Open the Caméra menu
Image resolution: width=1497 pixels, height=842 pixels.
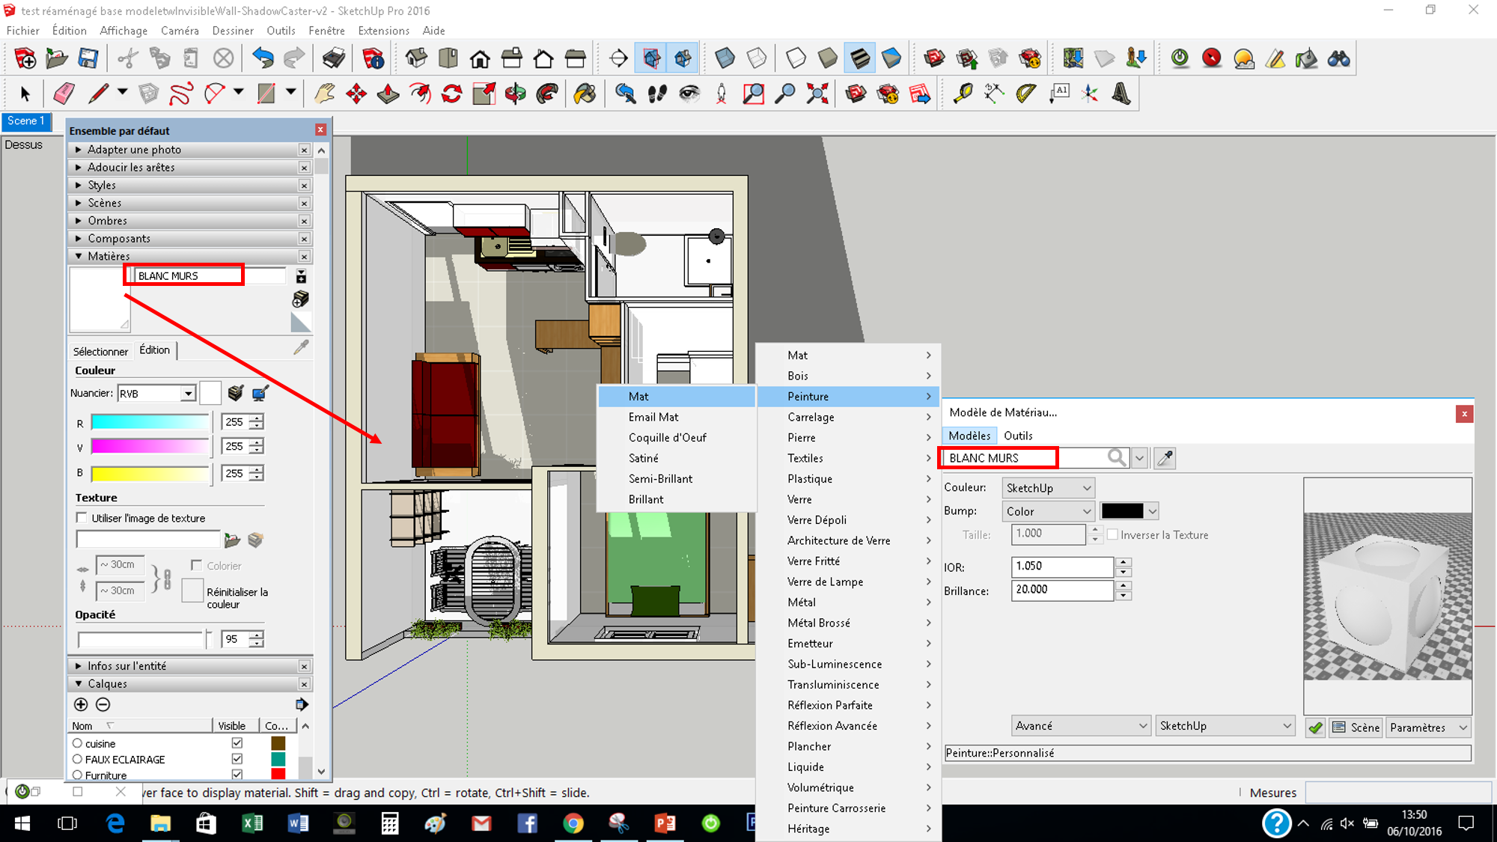pos(180,31)
